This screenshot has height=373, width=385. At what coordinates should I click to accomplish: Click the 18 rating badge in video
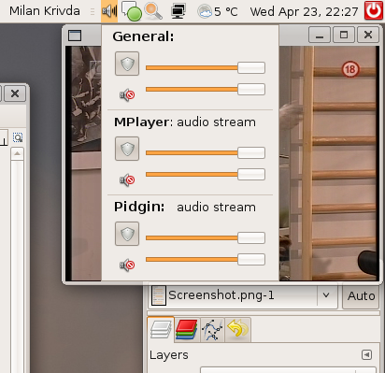click(350, 69)
